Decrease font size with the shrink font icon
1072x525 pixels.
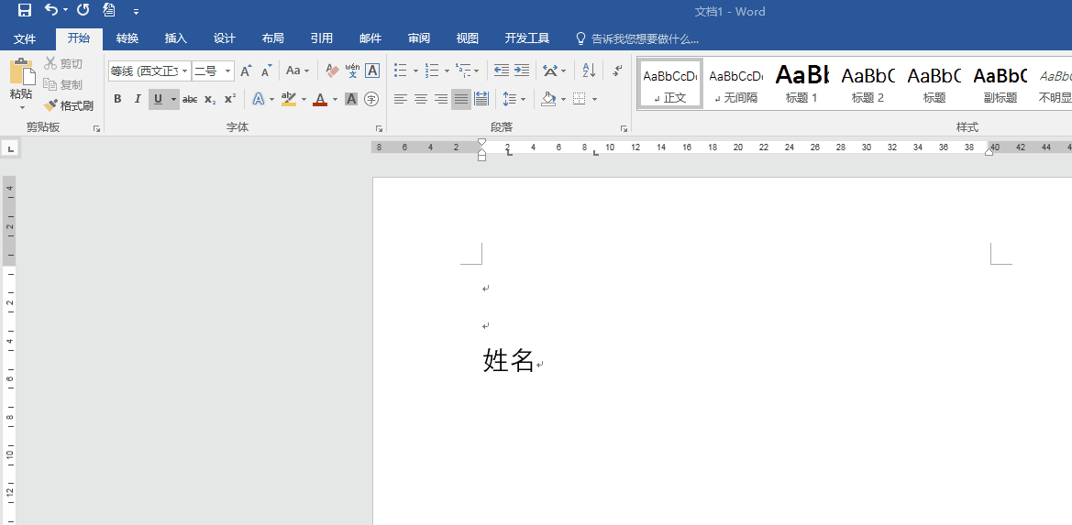click(x=267, y=71)
